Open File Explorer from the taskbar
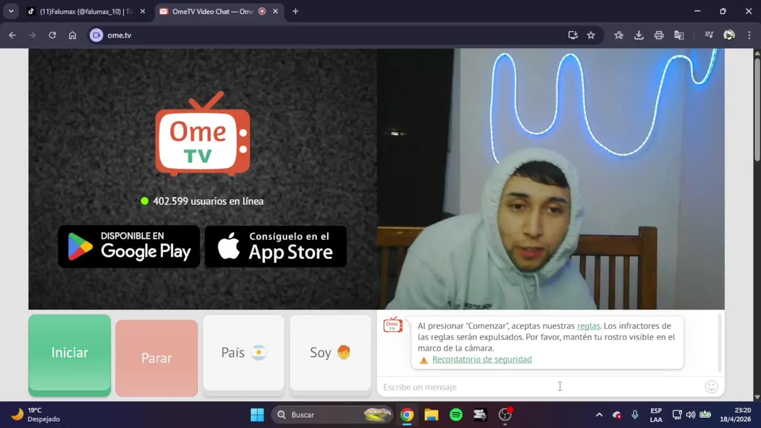This screenshot has height=428, width=761. [431, 414]
